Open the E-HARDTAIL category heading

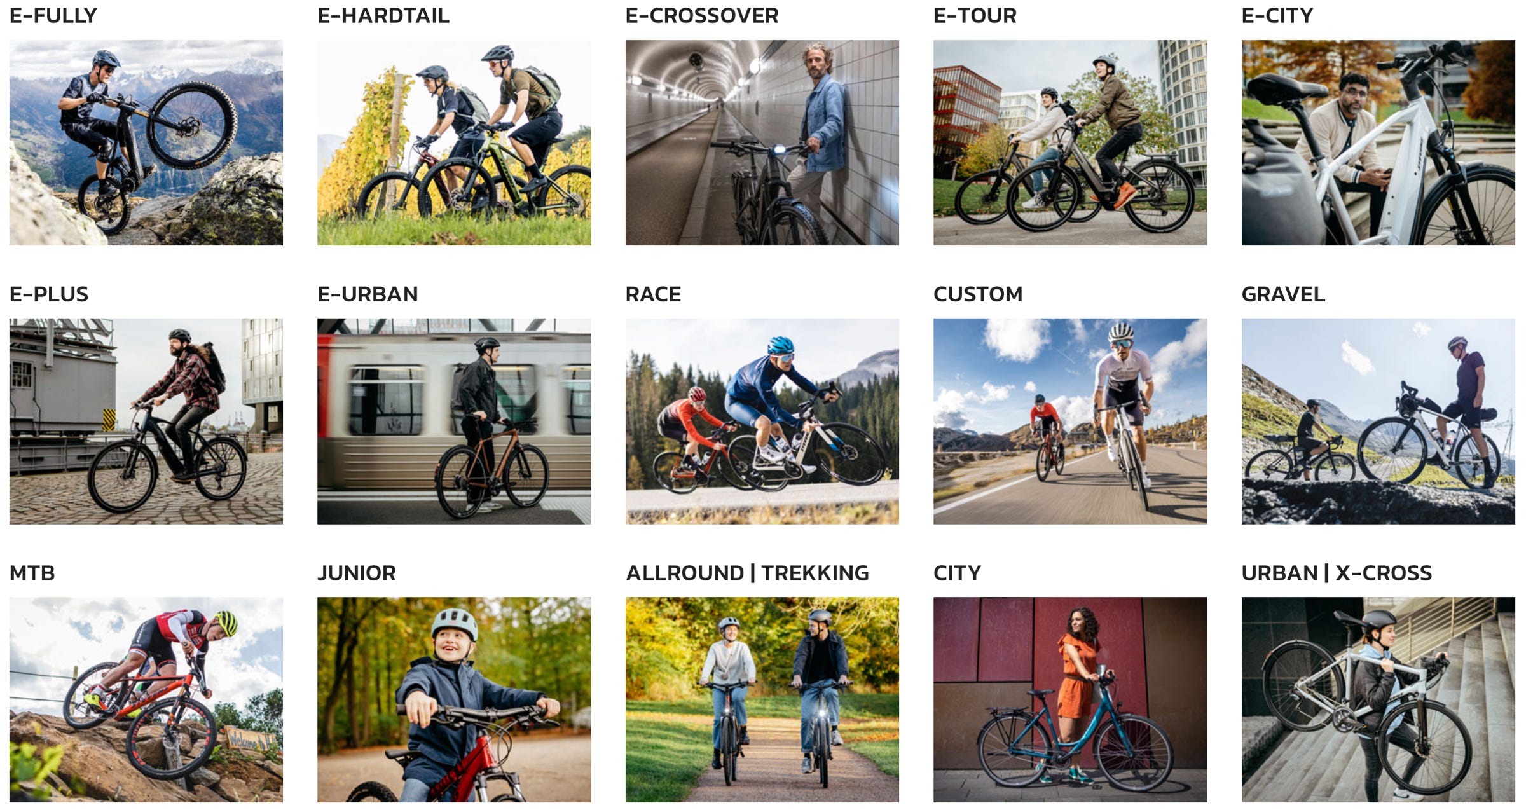(x=383, y=15)
